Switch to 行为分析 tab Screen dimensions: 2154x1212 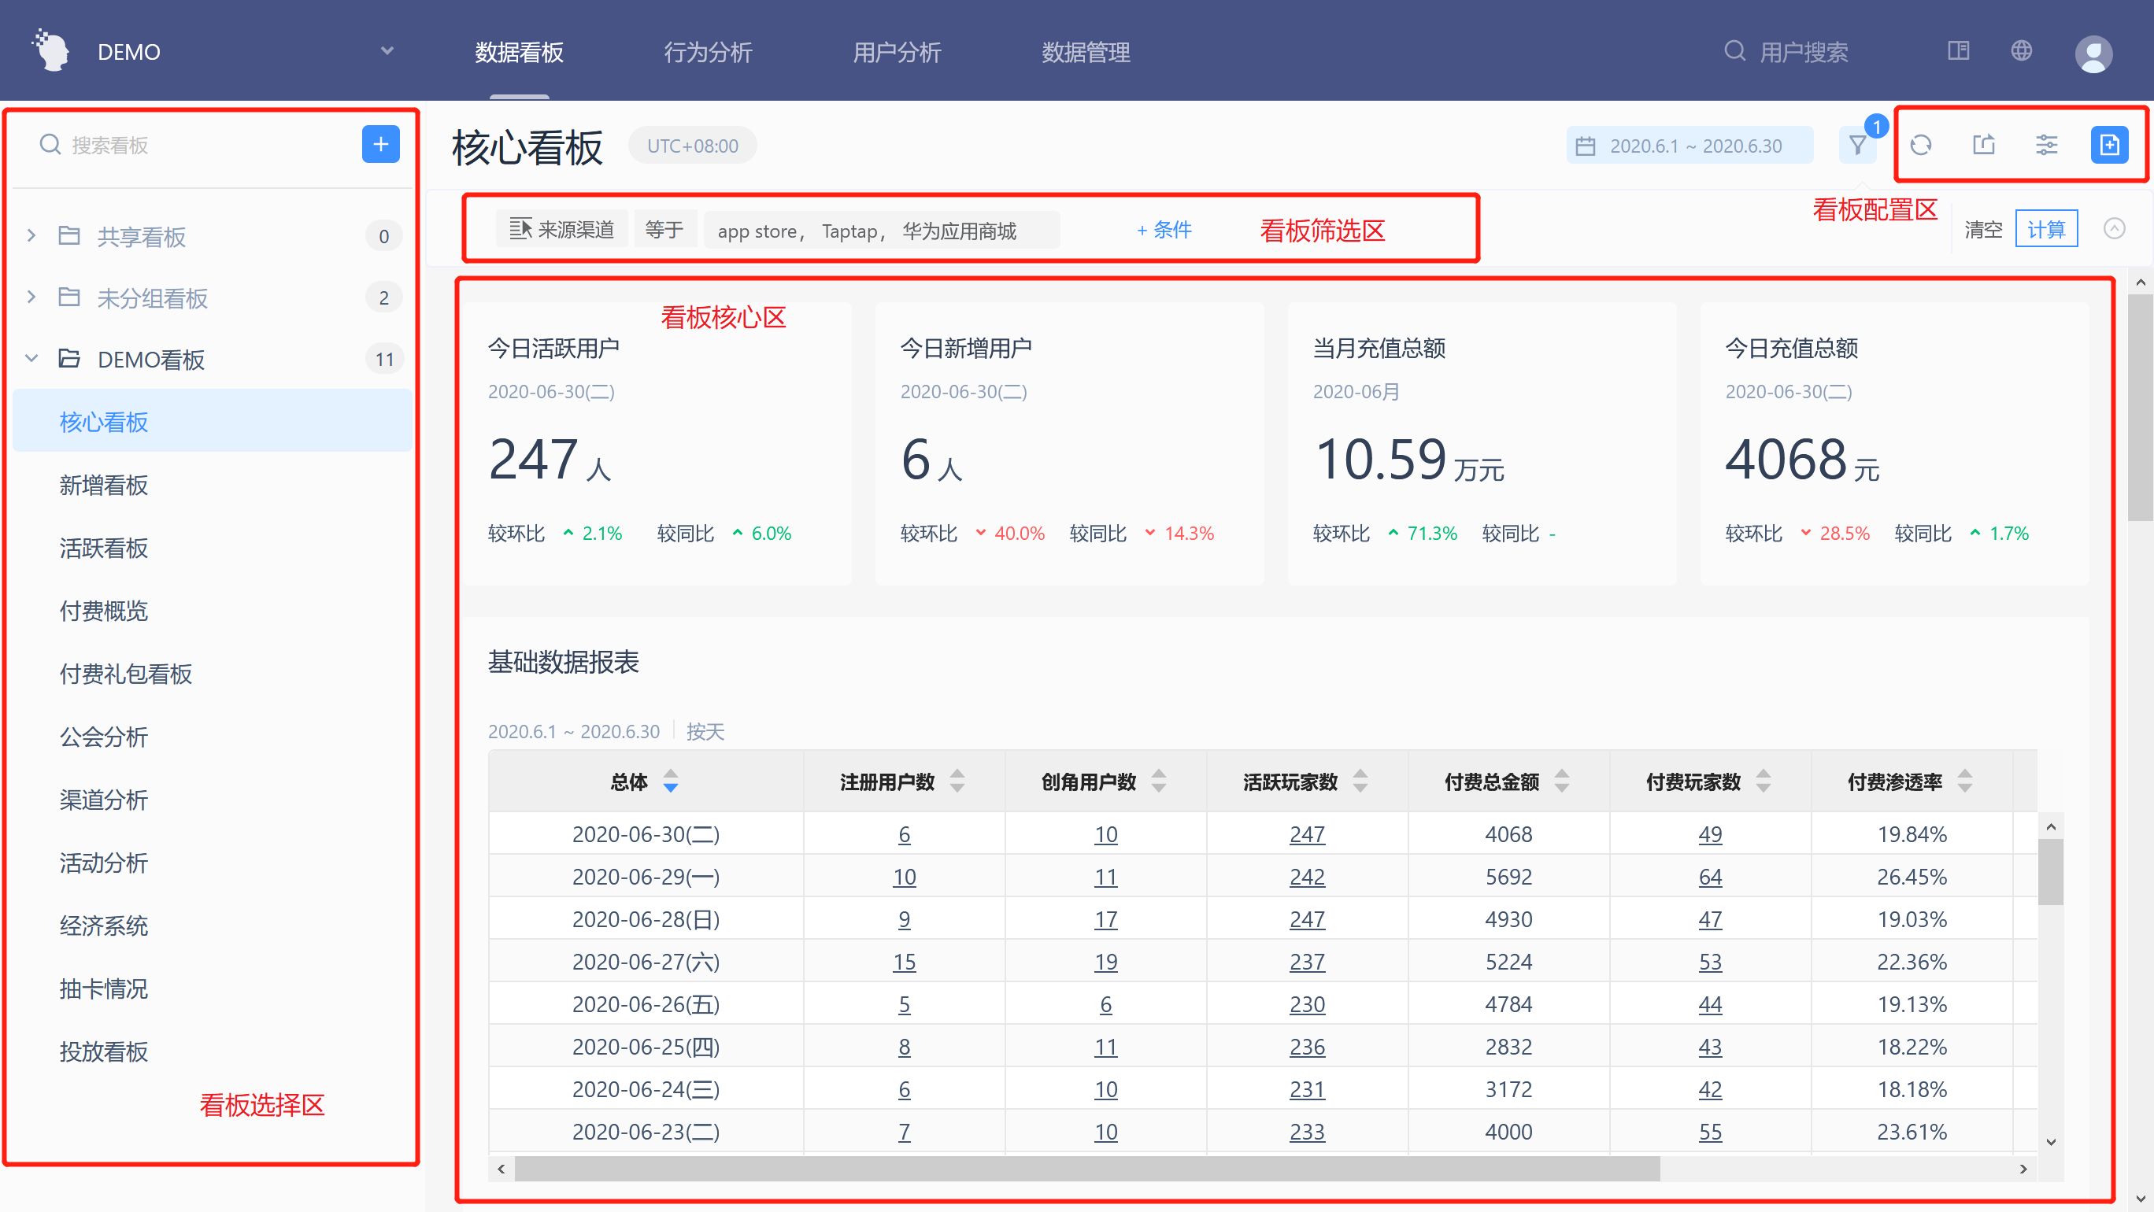pos(709,52)
